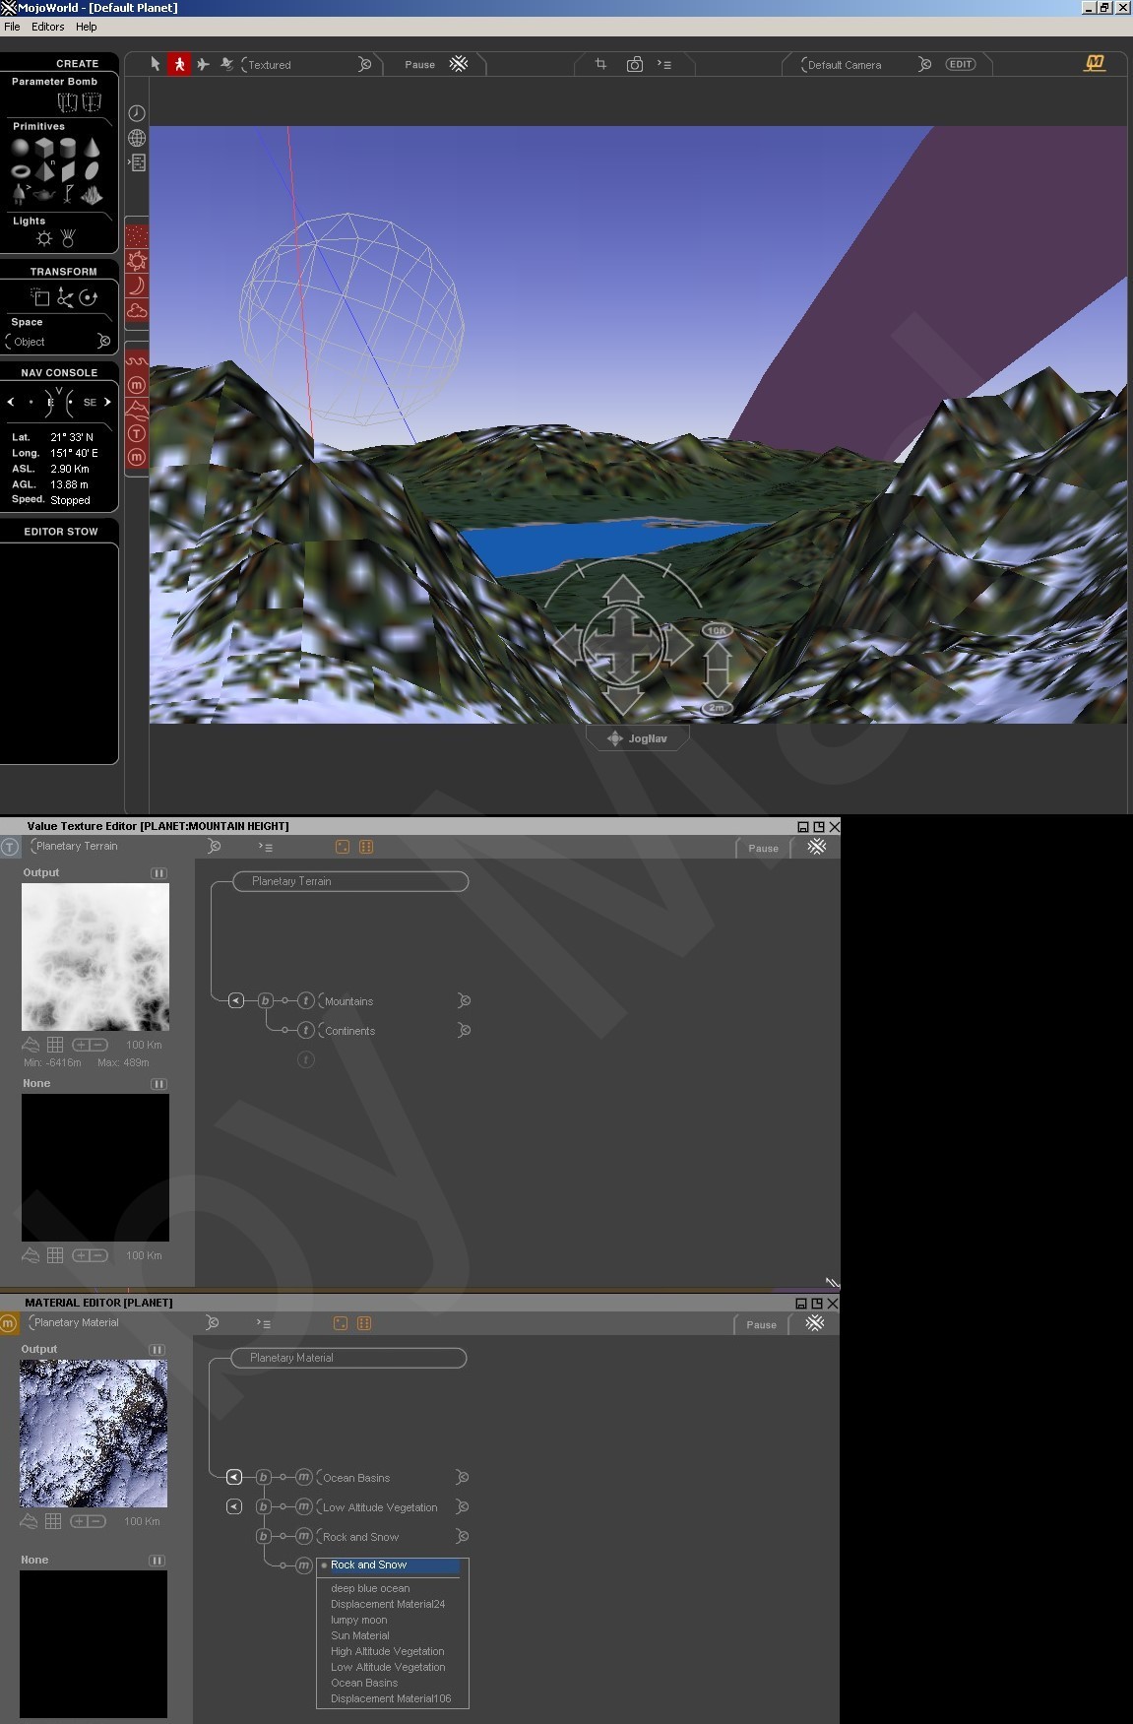Create a cylinder primitive
Image resolution: width=1133 pixels, height=1724 pixels.
68,148
